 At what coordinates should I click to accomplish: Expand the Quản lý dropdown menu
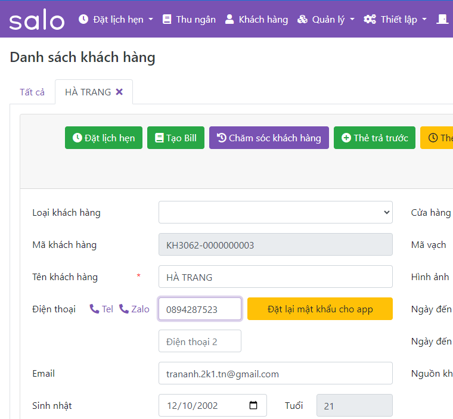coord(326,19)
